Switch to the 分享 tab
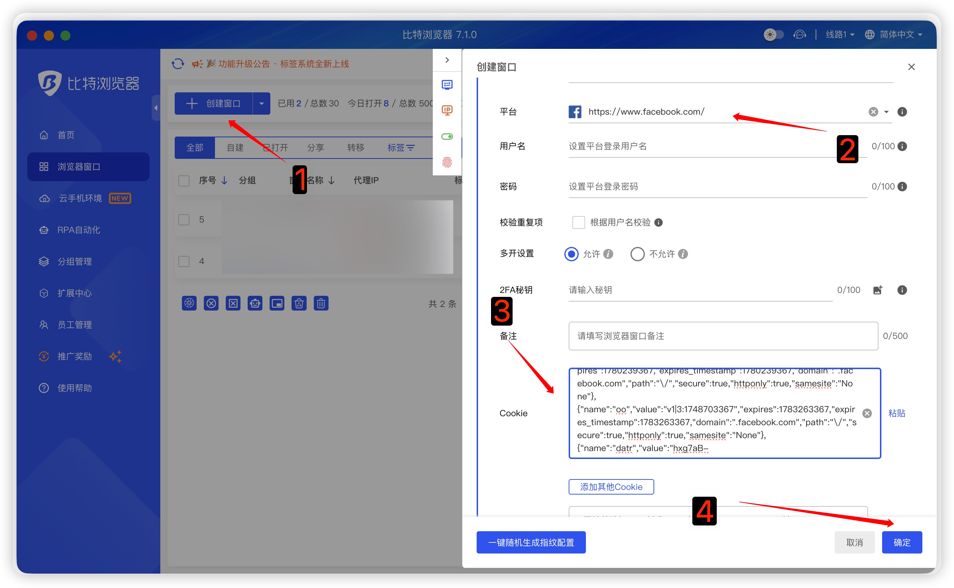The image size is (954, 588). click(x=315, y=148)
